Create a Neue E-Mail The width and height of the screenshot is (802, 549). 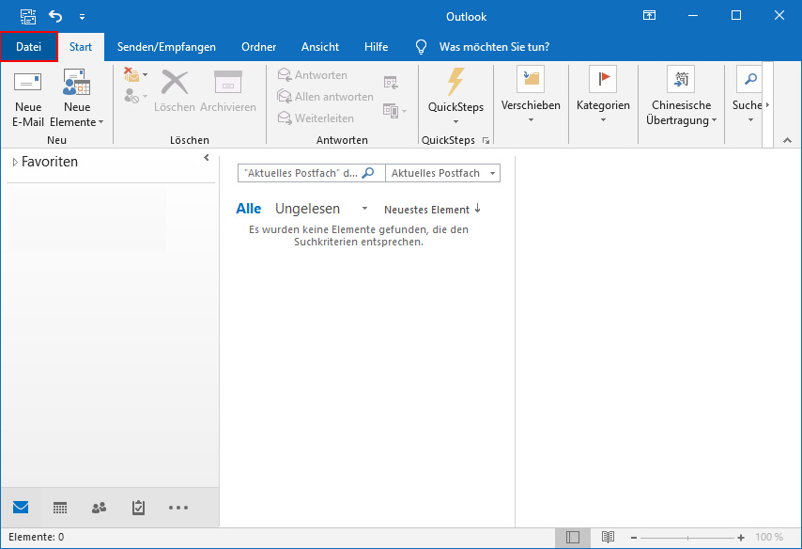pyautogui.click(x=28, y=99)
